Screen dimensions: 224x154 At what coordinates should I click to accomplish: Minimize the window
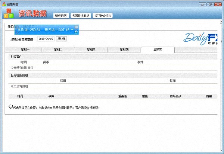coord(202,4)
